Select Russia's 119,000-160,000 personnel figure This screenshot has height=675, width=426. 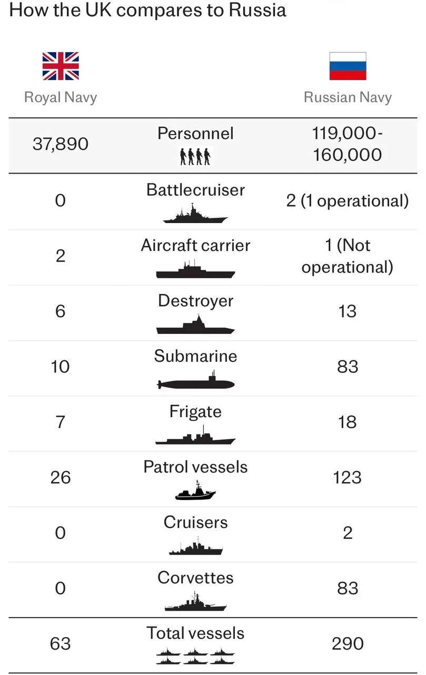(x=348, y=144)
